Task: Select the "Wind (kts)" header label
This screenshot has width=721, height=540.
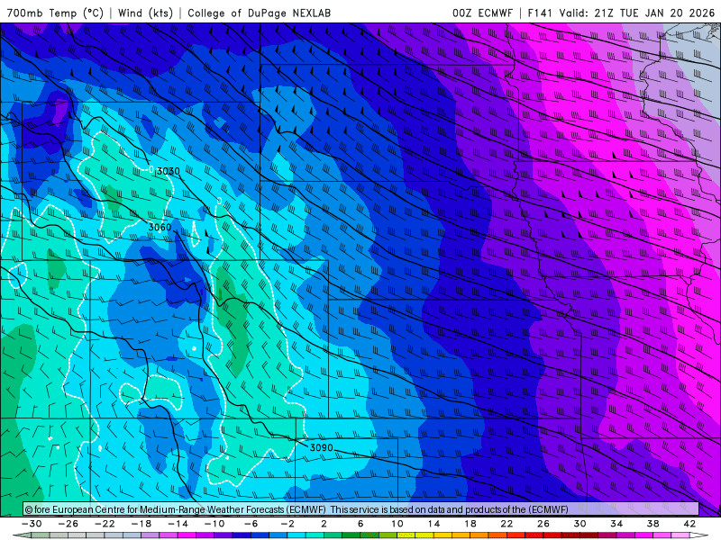Action: (145, 13)
